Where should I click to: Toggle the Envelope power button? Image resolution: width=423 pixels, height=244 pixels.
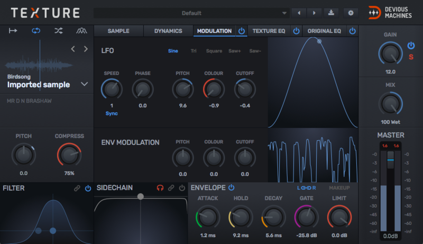[x=232, y=187]
